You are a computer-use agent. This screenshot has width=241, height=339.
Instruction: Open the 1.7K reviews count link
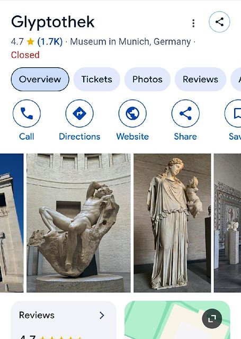(50, 41)
